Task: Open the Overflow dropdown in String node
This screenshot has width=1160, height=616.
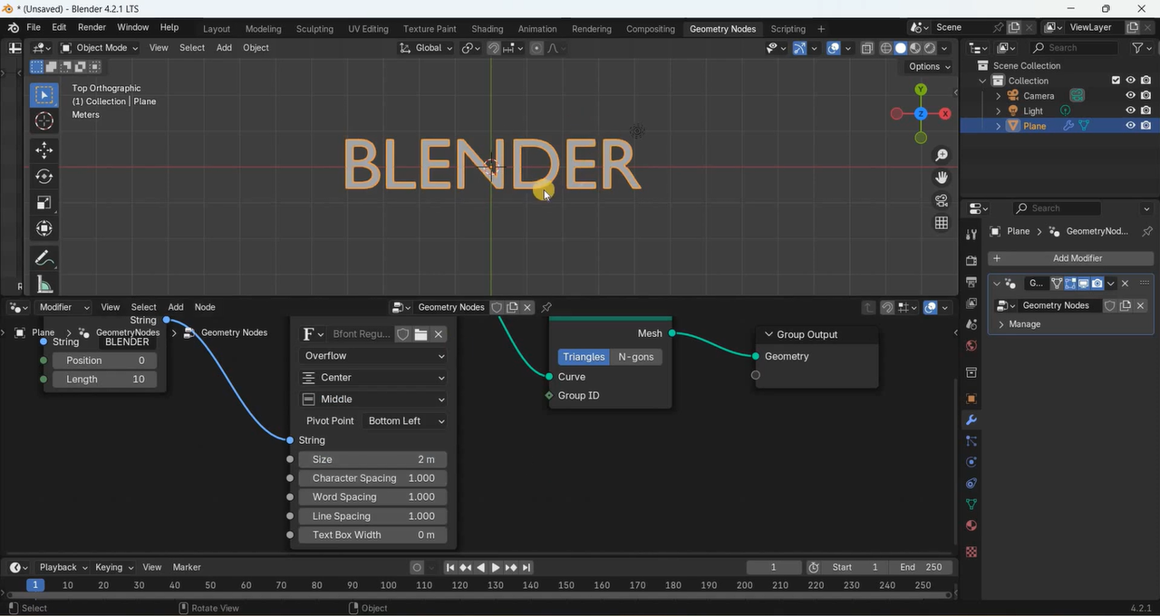Action: 373,356
